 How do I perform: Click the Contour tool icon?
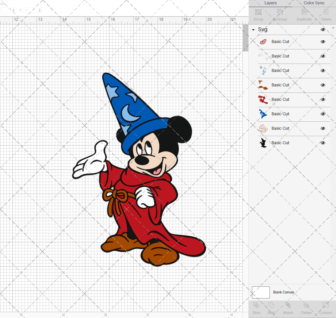[x=326, y=305]
